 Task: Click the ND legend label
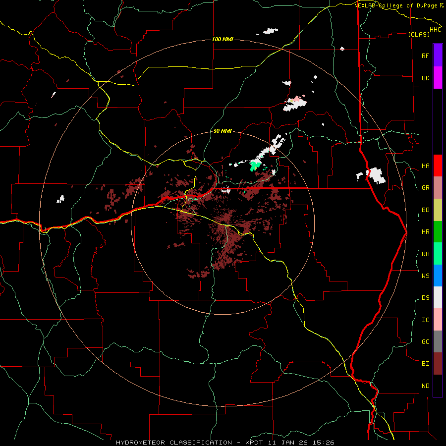tap(425, 386)
